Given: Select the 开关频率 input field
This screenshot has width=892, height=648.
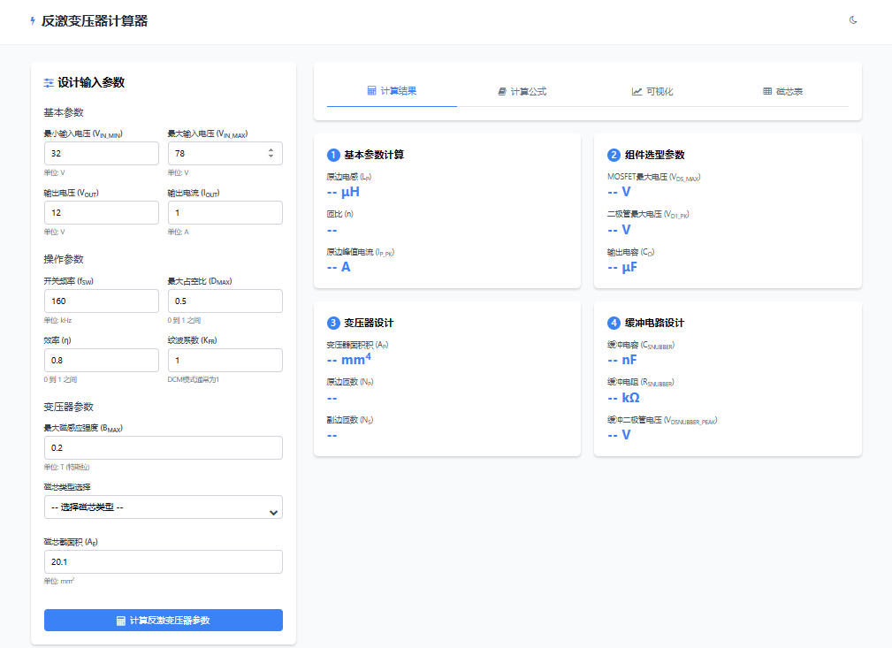Looking at the screenshot, I should click(101, 301).
